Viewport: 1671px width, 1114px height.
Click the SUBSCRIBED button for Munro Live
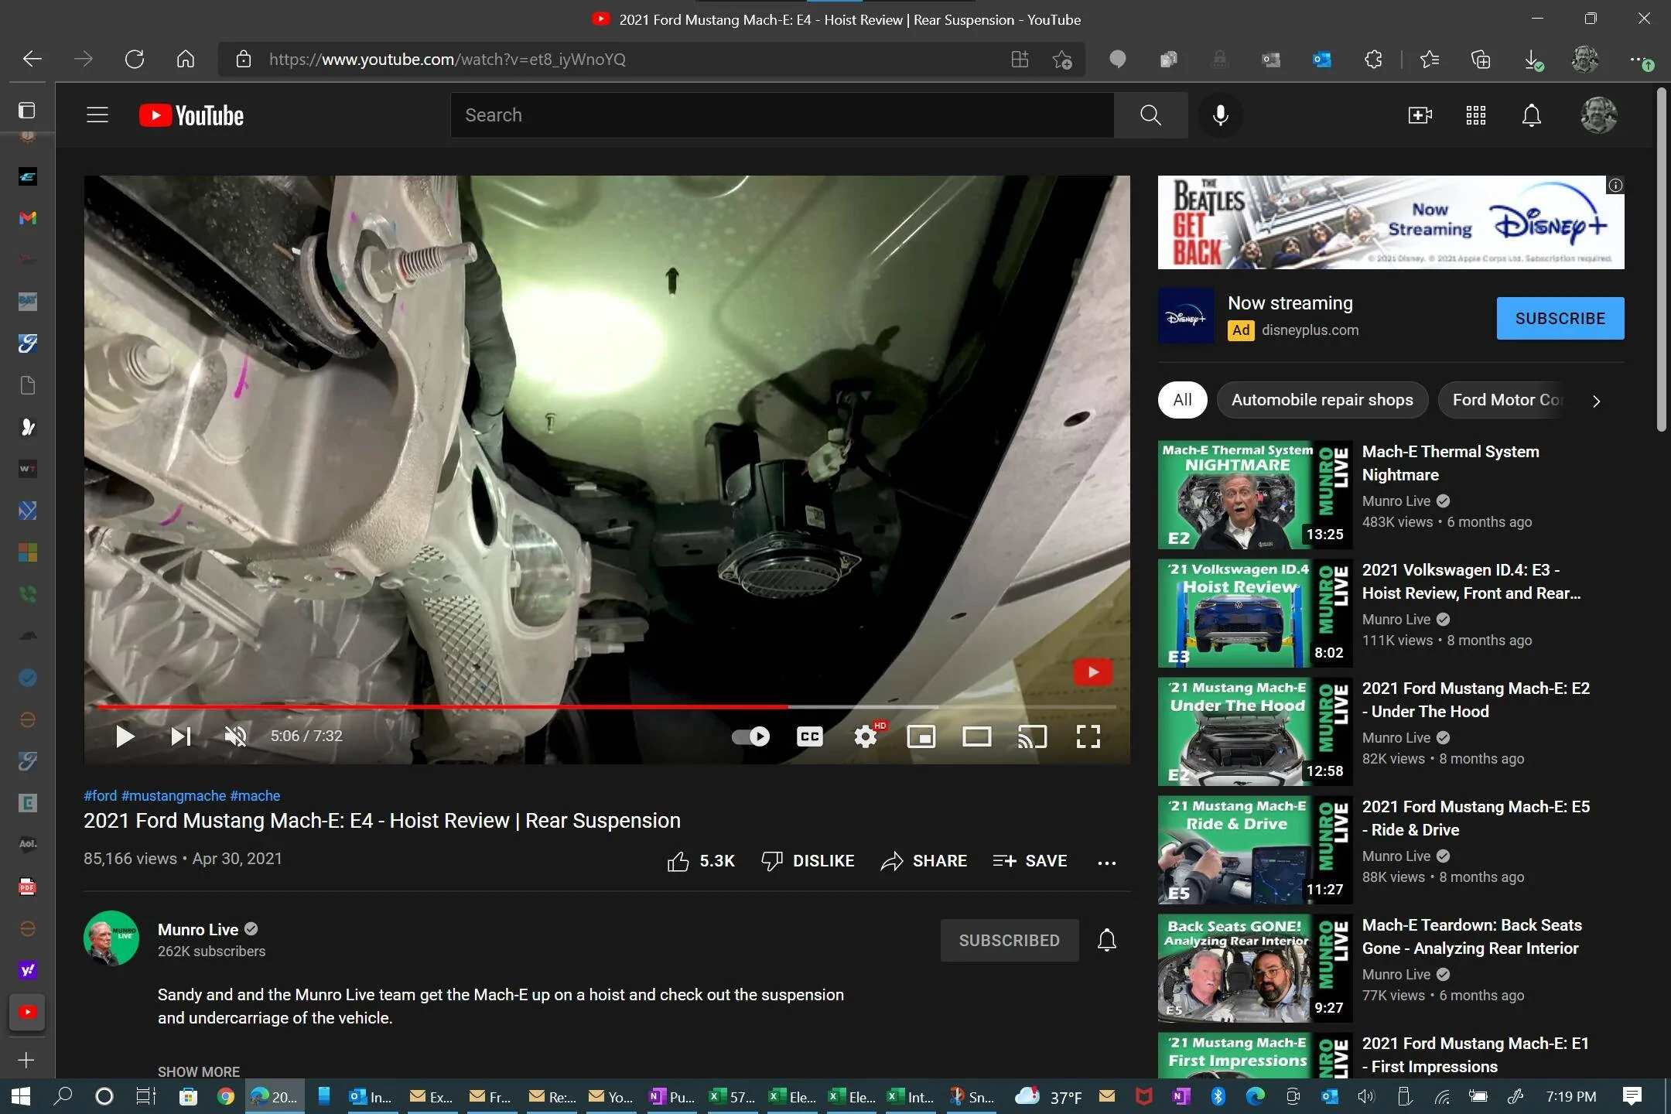1010,941
